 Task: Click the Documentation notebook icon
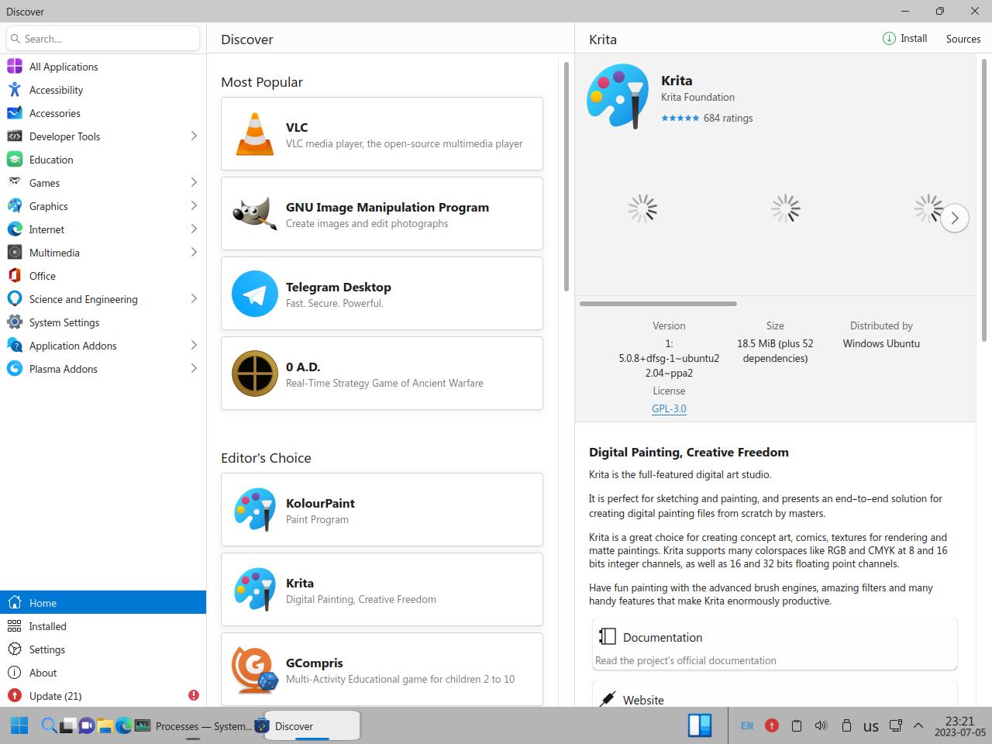point(608,637)
